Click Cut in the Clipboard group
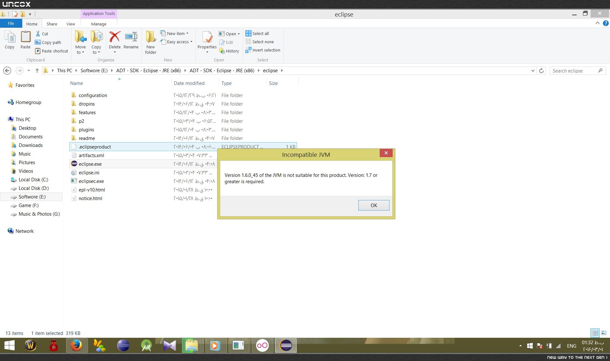 (42, 34)
